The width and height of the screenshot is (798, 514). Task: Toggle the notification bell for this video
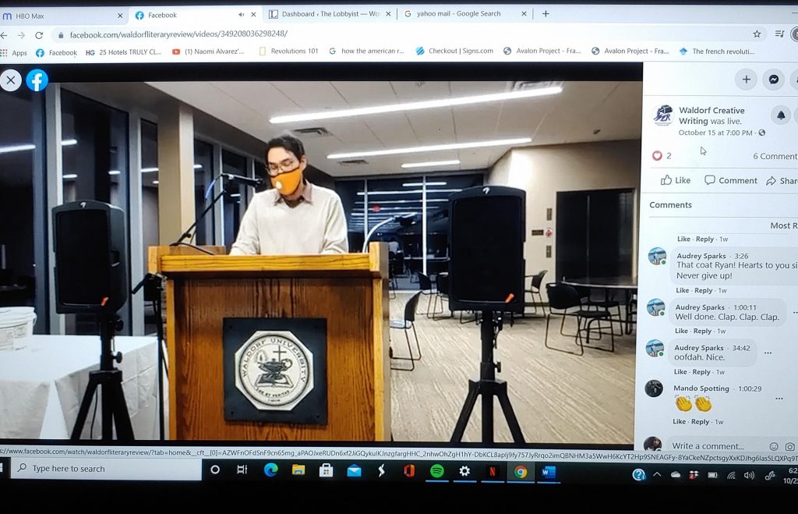coord(781,115)
